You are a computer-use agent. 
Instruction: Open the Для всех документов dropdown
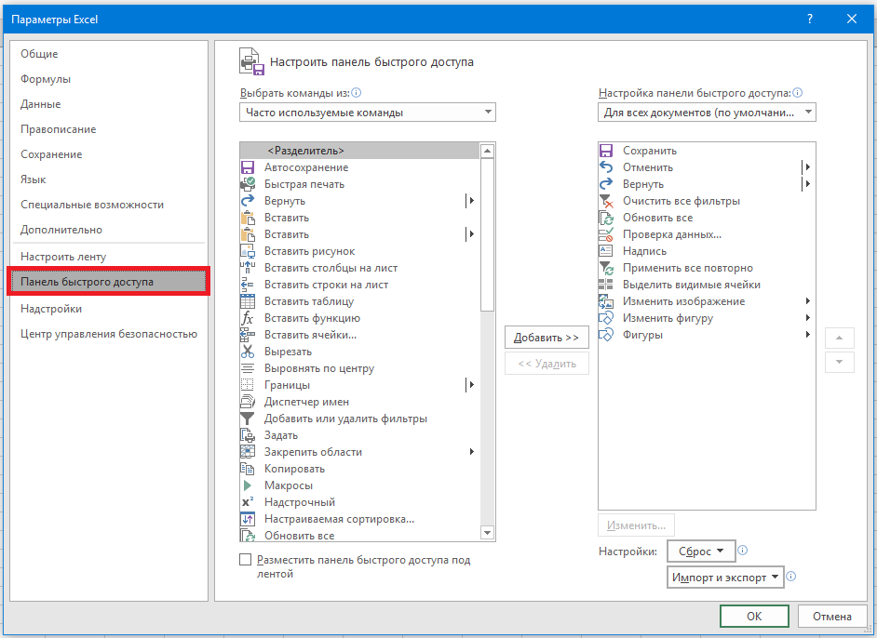pyautogui.click(x=707, y=113)
